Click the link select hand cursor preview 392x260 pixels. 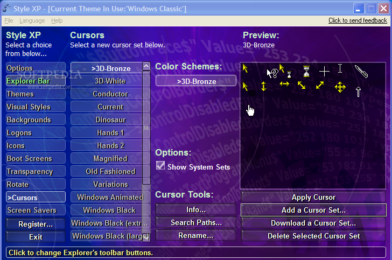tap(250, 110)
